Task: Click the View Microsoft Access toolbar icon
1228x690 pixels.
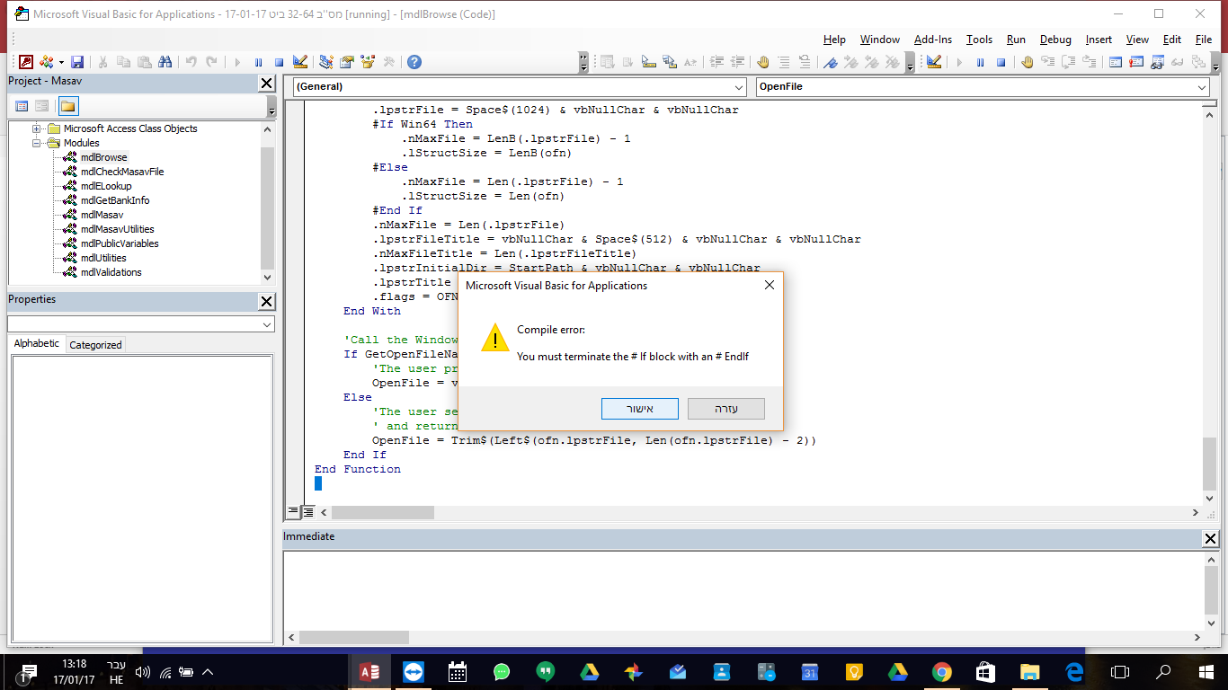Action: point(26,62)
